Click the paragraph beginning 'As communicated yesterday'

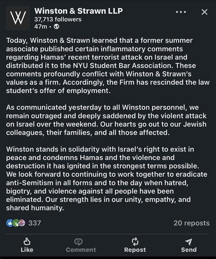click(106, 120)
